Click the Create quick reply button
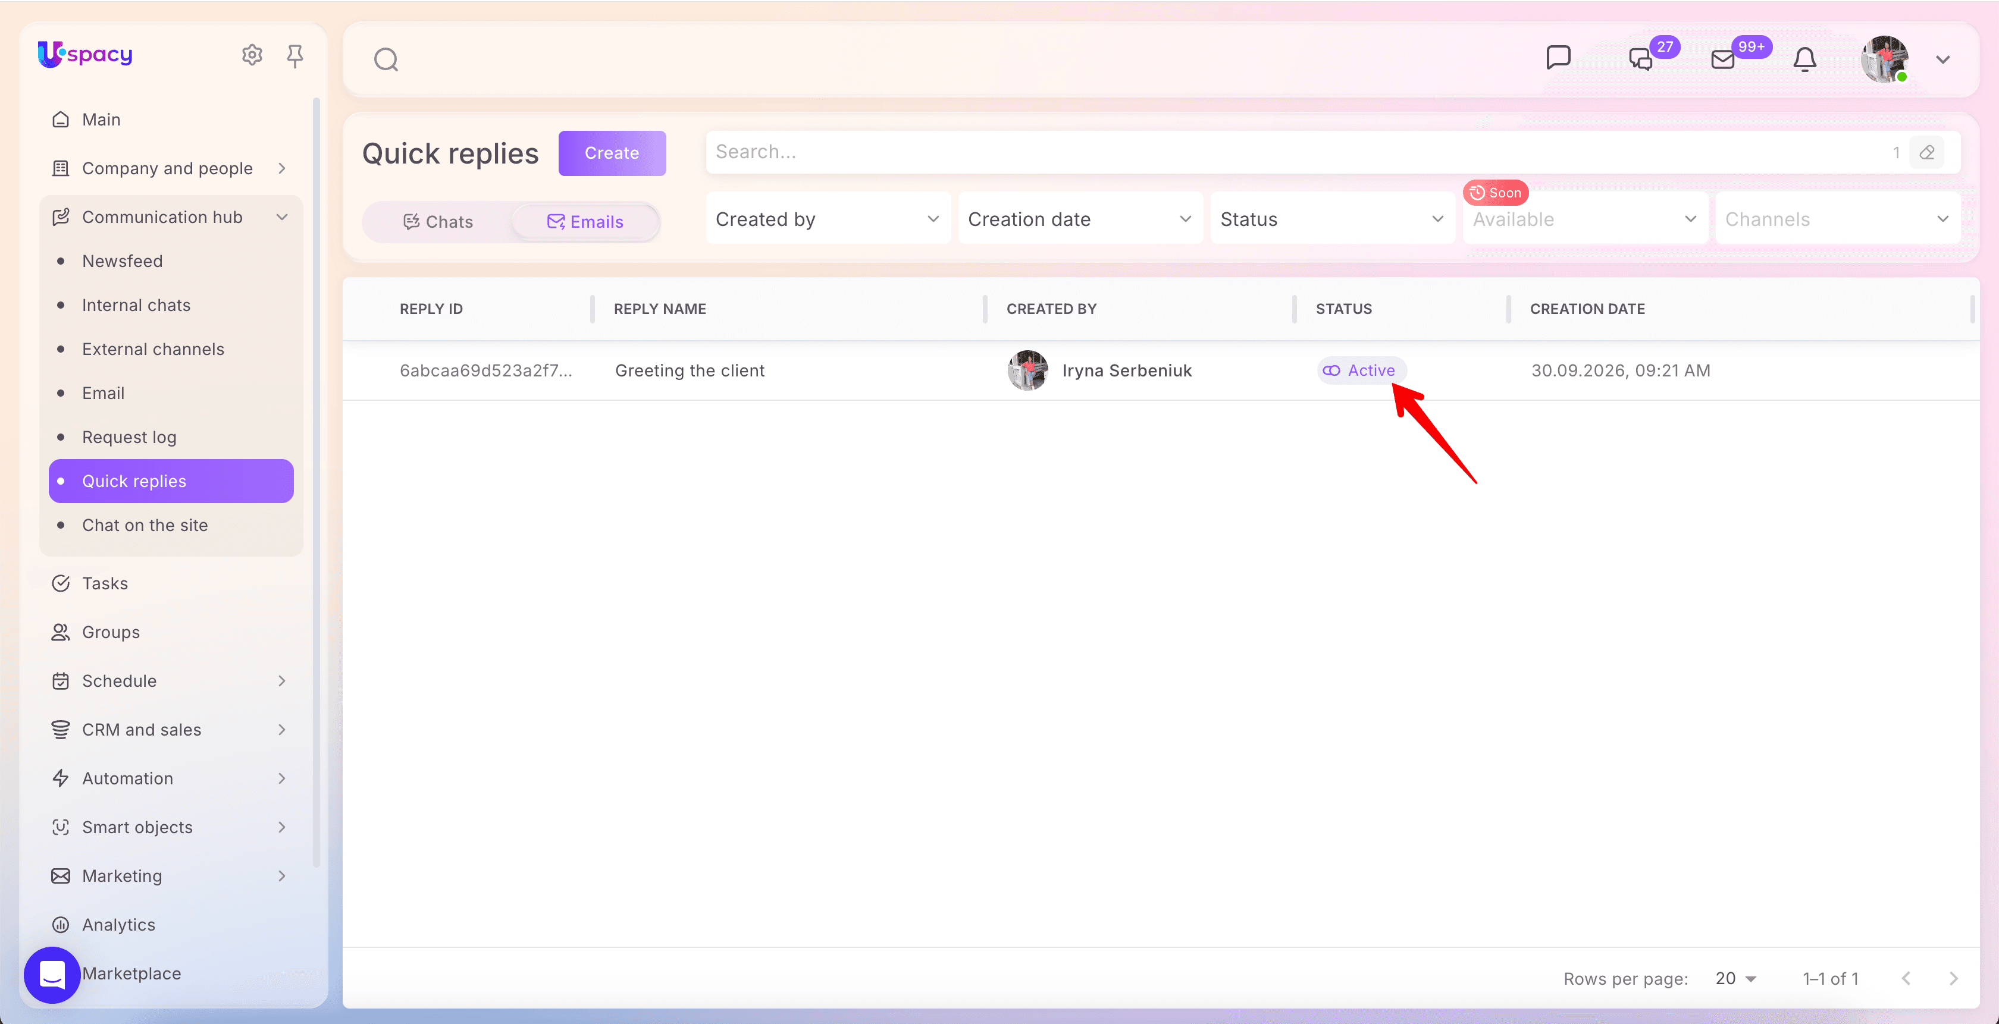Screen dimensions: 1999x1024 612,153
